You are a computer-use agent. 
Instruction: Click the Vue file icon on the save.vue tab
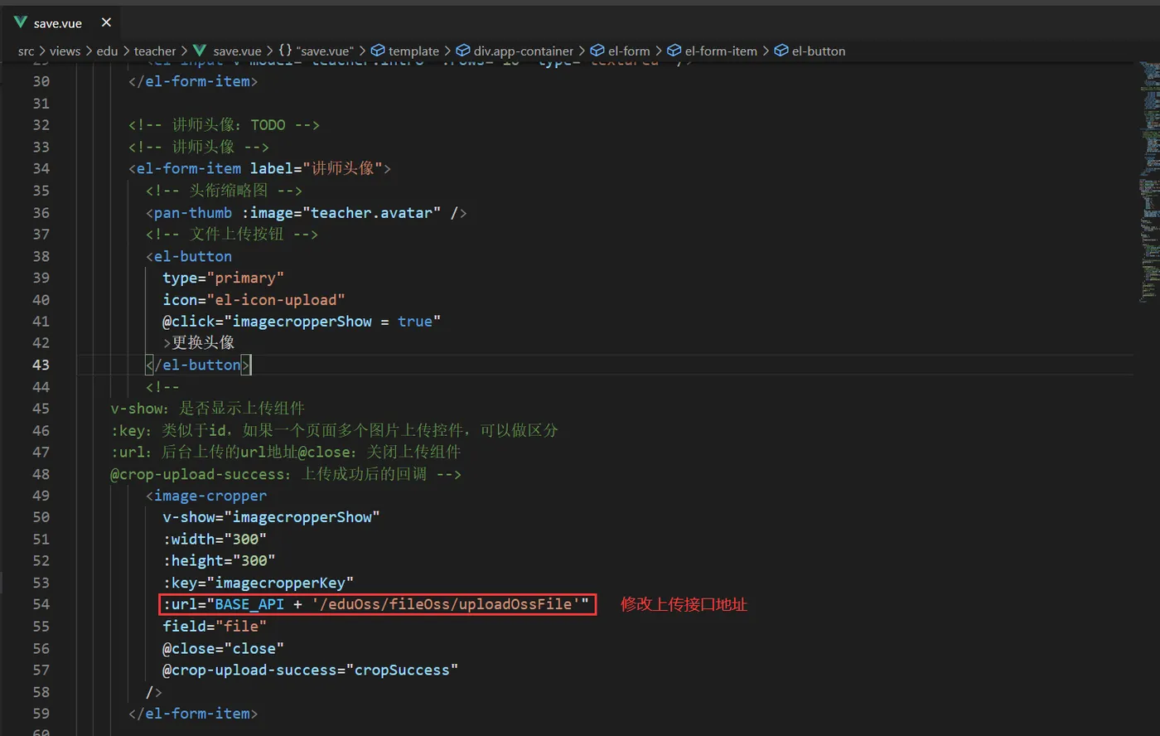tap(21, 22)
